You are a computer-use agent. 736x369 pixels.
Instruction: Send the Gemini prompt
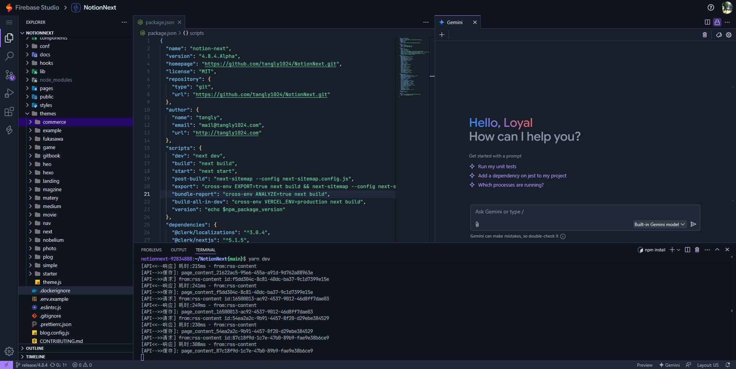click(x=693, y=224)
